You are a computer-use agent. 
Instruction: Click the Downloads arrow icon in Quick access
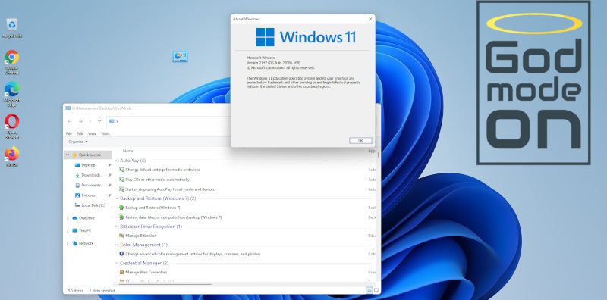(77, 175)
